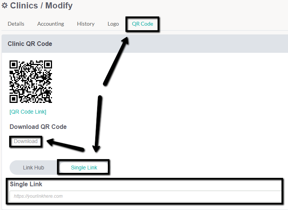Viewport: 288px width, 210px height.
Task: Click the Download button
Action: [x=26, y=141]
